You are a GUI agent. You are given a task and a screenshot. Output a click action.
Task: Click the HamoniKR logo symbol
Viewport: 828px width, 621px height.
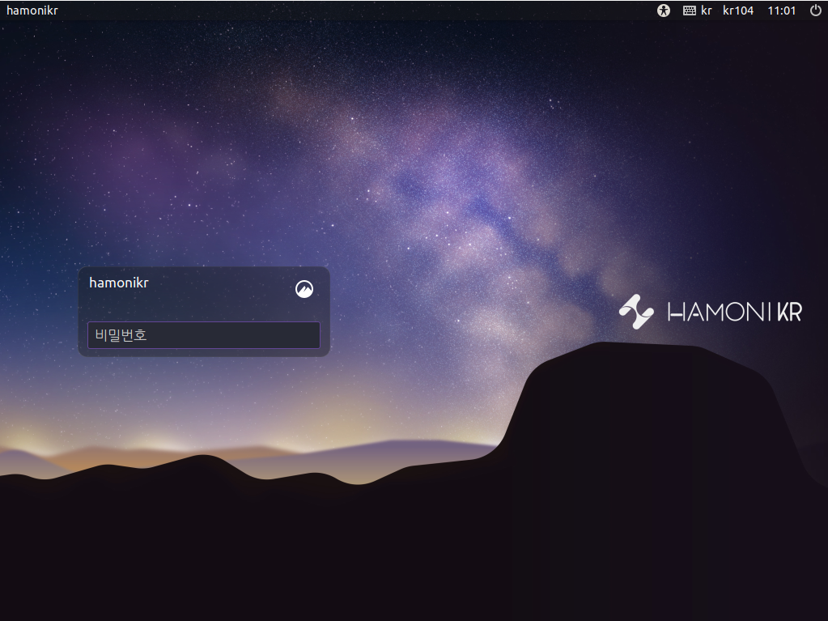[636, 312]
